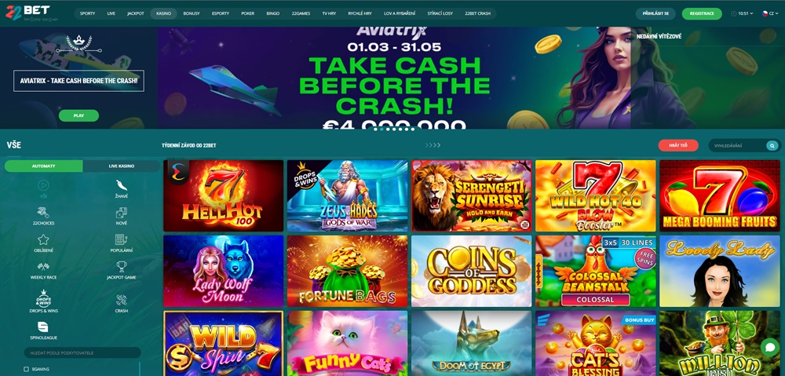Open the 10:51 time zone dropdown
Viewport: 785px width, 376px height.
point(742,13)
